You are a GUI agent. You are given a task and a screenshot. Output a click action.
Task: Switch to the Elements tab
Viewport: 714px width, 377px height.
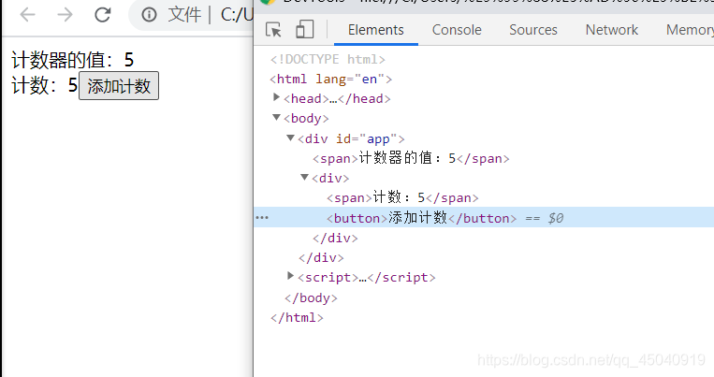coord(375,30)
